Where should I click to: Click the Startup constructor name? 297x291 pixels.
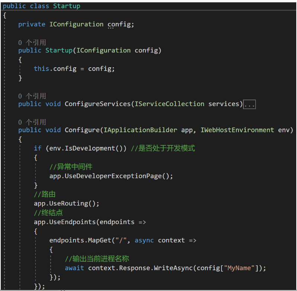point(59,51)
